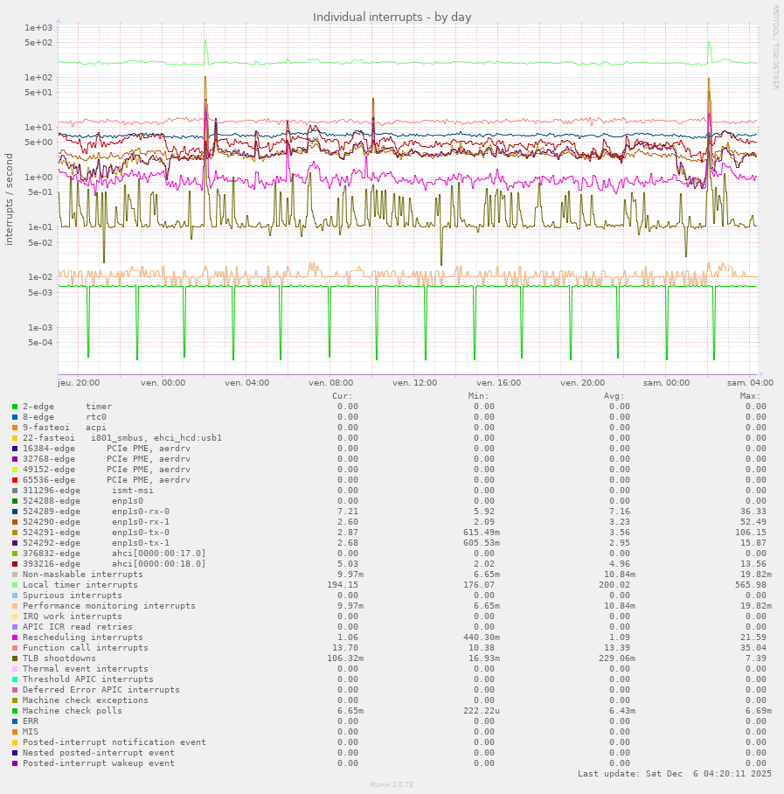Click the enp1s0-rx-0 legend swatch
The width and height of the screenshot is (784, 794).
15,512
